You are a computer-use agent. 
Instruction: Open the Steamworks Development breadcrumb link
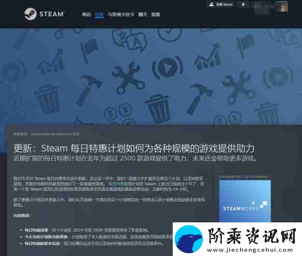tap(51, 134)
